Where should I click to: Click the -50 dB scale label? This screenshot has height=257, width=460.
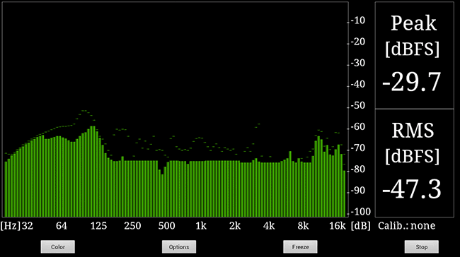pyautogui.click(x=357, y=105)
